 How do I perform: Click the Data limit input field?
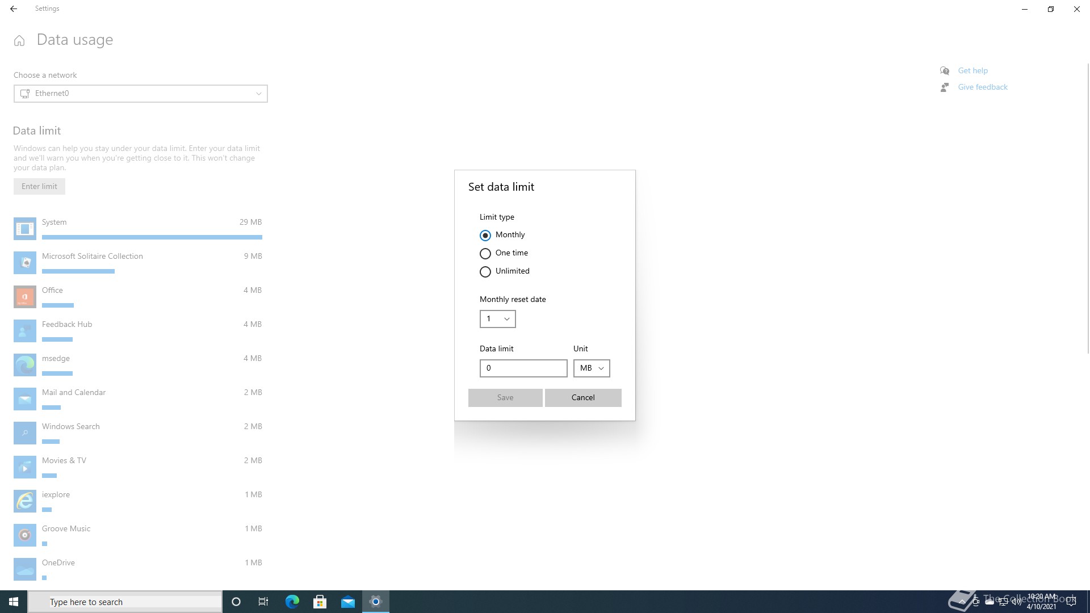coord(523,368)
